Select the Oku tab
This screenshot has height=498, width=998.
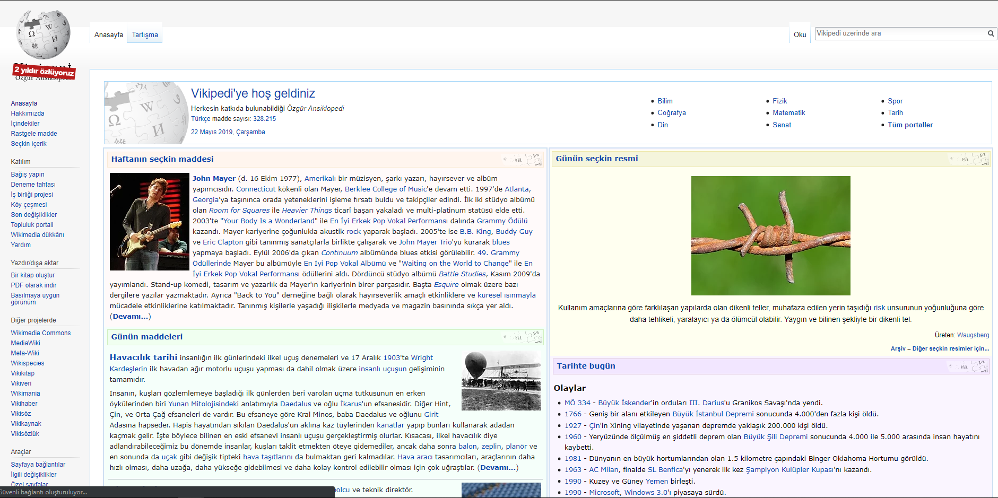[800, 34]
